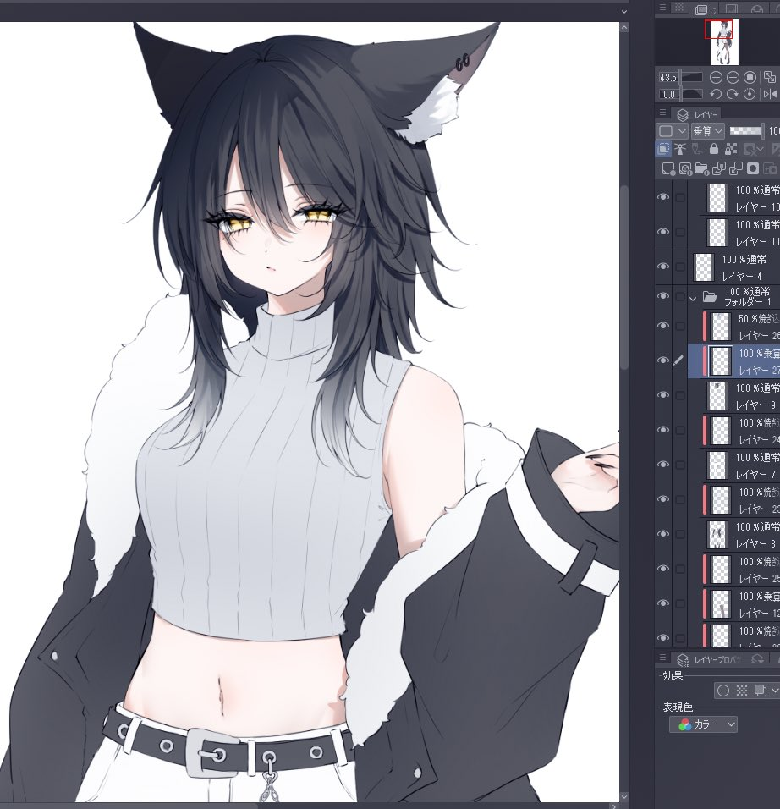This screenshot has width=780, height=809.
Task: Hide layer レイヤー 9 with eye icon
Action: 663,394
